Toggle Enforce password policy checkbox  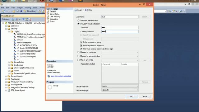(81, 42)
